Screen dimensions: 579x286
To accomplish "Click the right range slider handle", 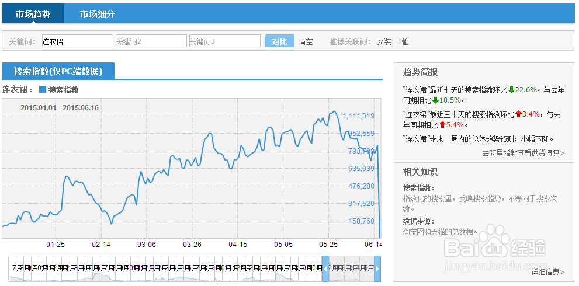I will [x=377, y=268].
